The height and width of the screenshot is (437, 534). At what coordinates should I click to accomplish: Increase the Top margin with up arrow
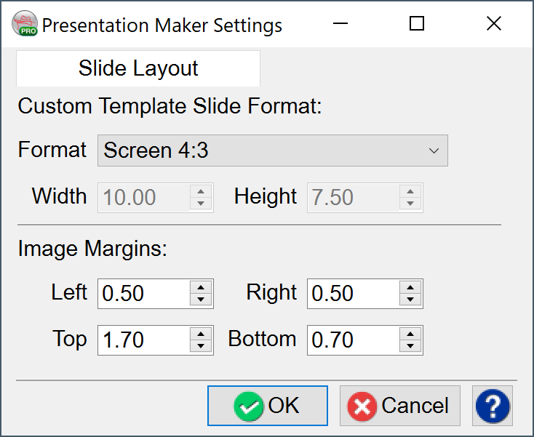(202, 334)
